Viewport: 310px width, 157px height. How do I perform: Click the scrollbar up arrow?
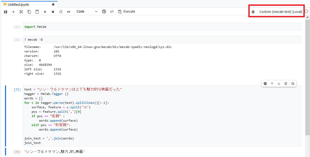(x=307, y=17)
